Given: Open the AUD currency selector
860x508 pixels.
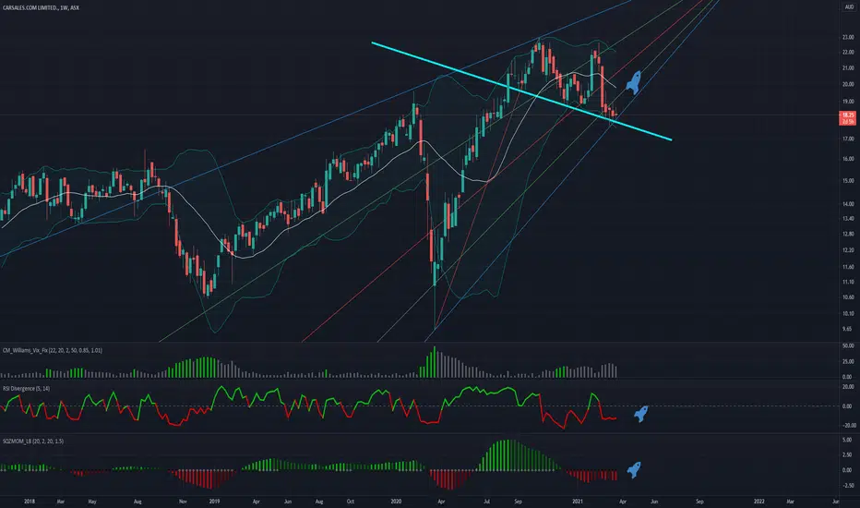Looking at the screenshot, I should click(x=849, y=7).
